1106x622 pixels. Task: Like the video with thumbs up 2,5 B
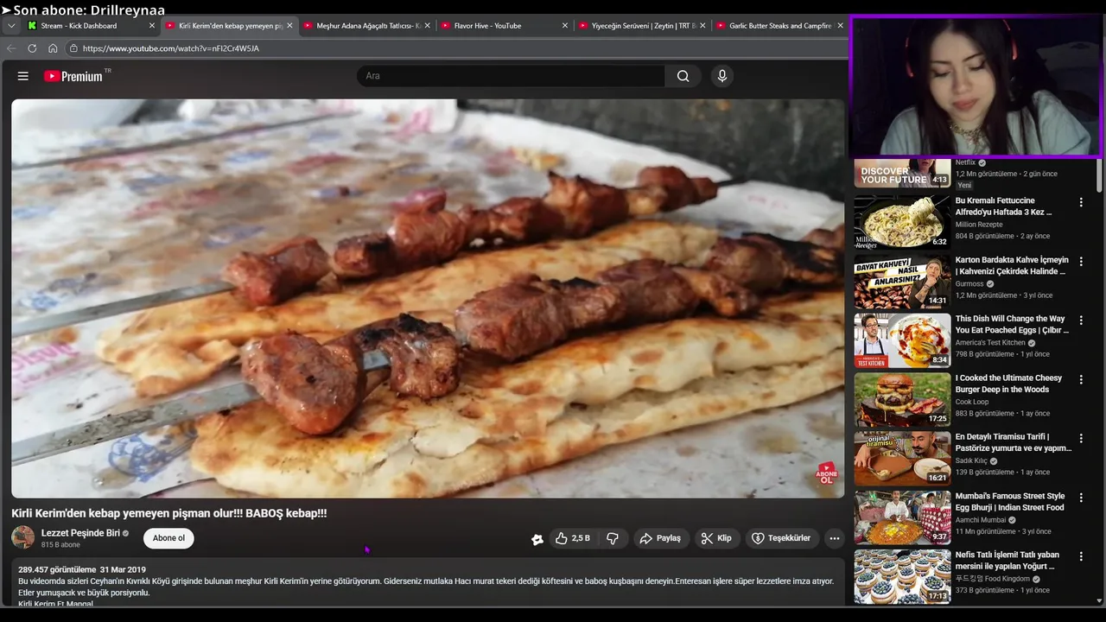573,538
